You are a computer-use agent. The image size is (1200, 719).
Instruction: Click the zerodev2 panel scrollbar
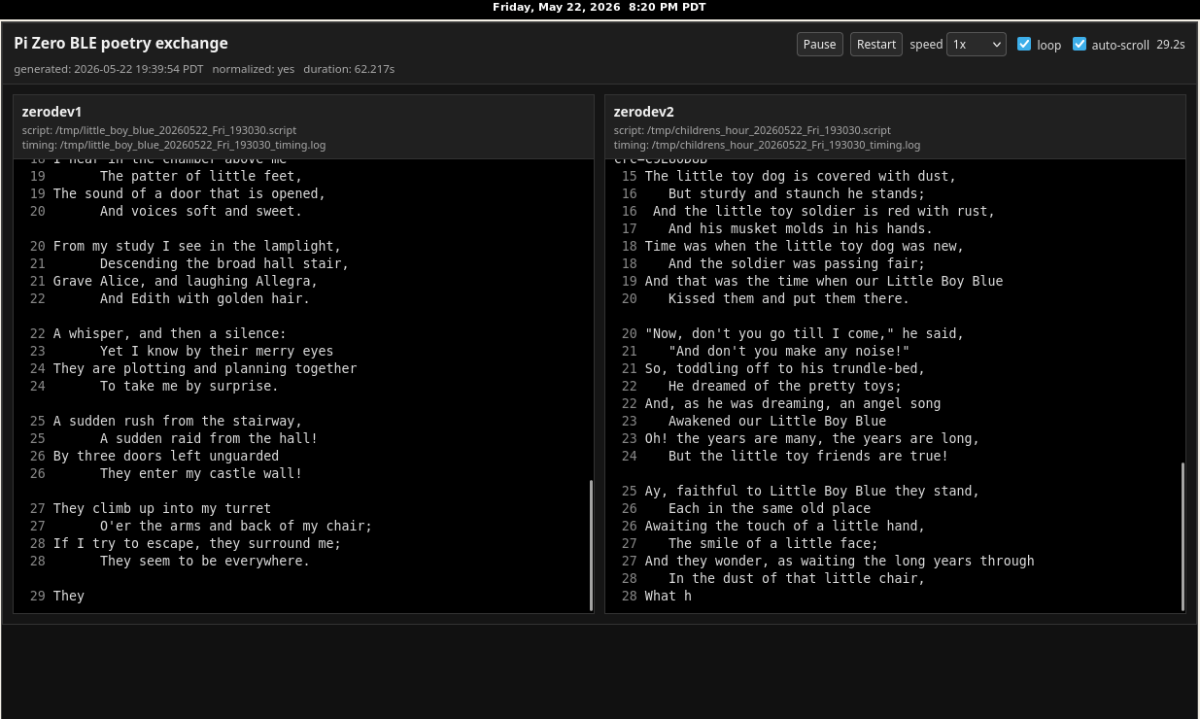pyautogui.click(x=1183, y=536)
